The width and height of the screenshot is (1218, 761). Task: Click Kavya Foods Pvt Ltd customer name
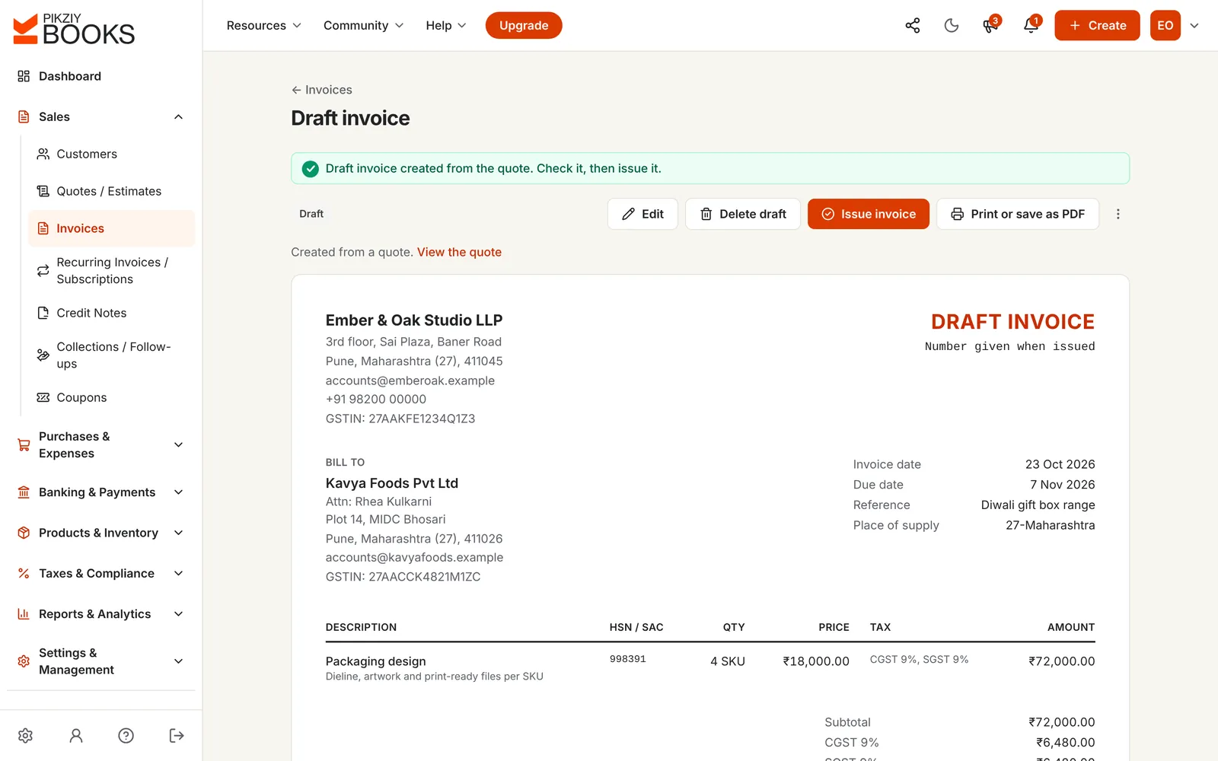tap(392, 483)
